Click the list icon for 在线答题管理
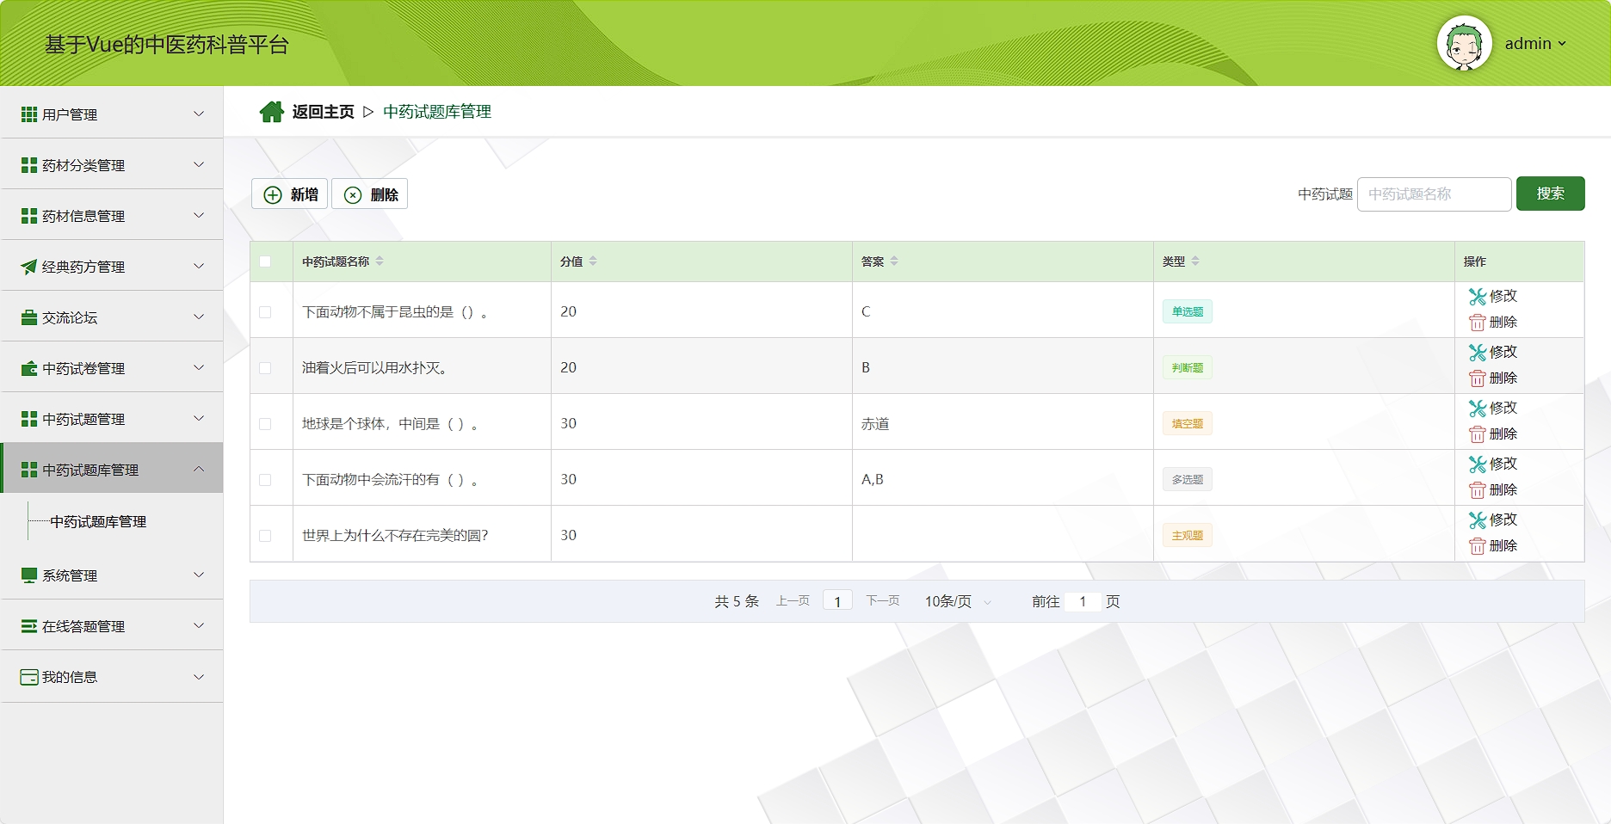 click(x=29, y=626)
